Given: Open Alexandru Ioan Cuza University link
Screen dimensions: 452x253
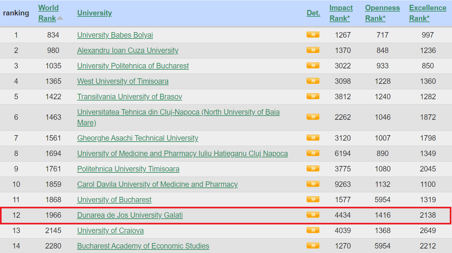Looking at the screenshot, I should point(128,50).
